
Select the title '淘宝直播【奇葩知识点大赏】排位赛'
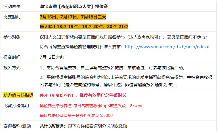point(74,7)
